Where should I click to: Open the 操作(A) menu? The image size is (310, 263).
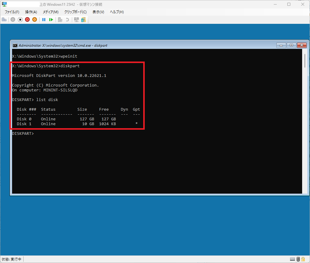point(31,12)
